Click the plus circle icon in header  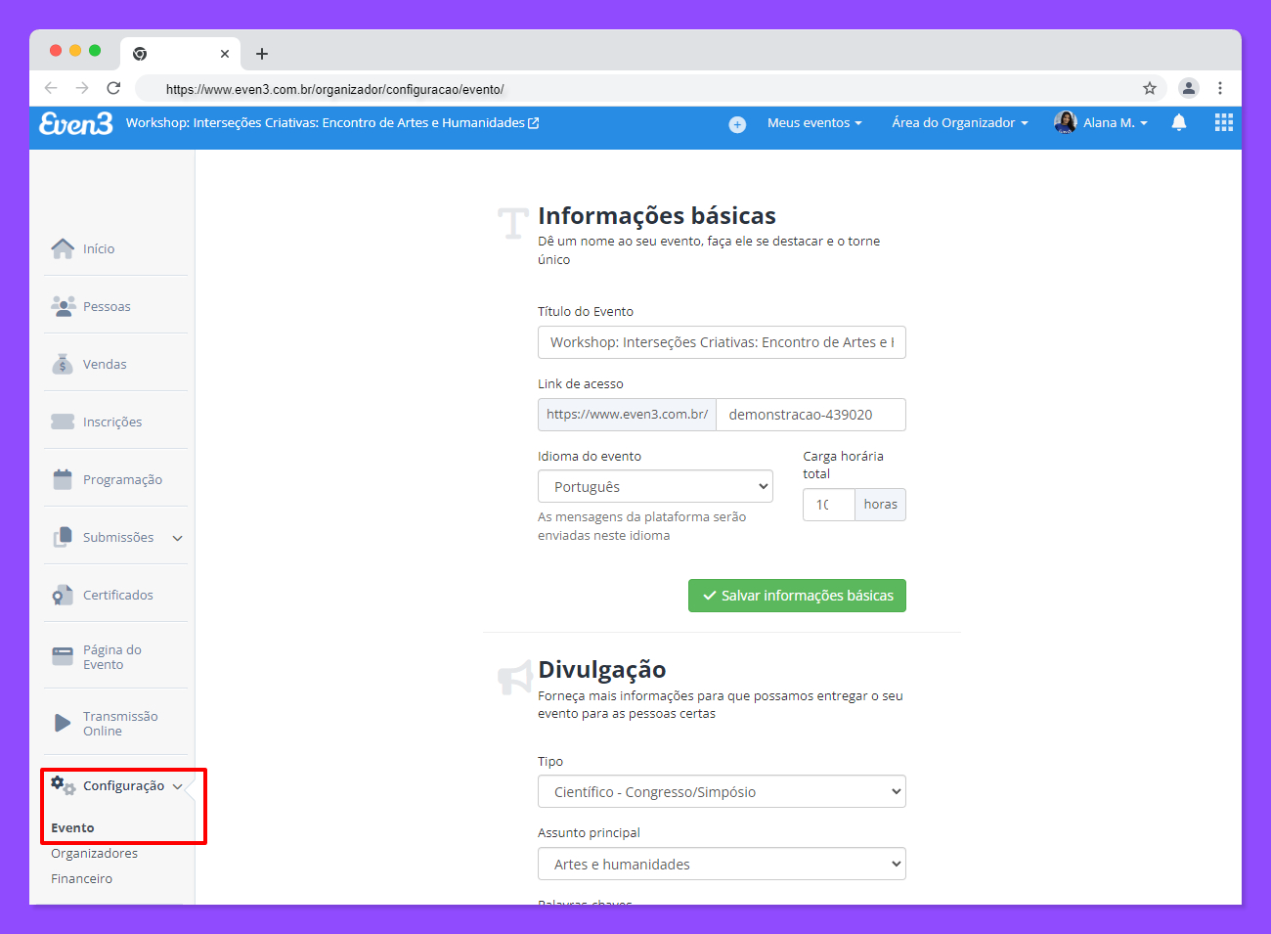(737, 124)
